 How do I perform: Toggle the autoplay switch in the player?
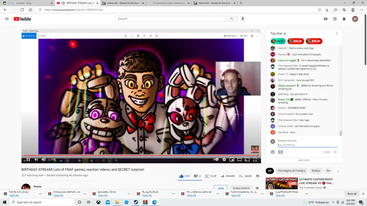tap(216, 160)
